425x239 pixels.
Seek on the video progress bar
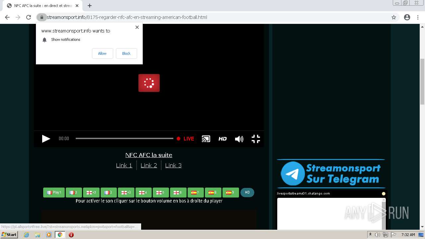(124, 138)
